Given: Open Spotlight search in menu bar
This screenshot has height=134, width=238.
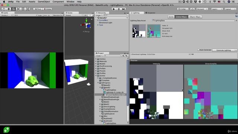Looking at the screenshot, I should click(x=224, y=1).
